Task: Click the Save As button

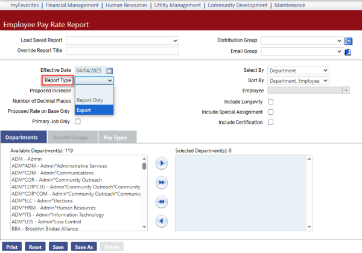Action: coord(84,247)
